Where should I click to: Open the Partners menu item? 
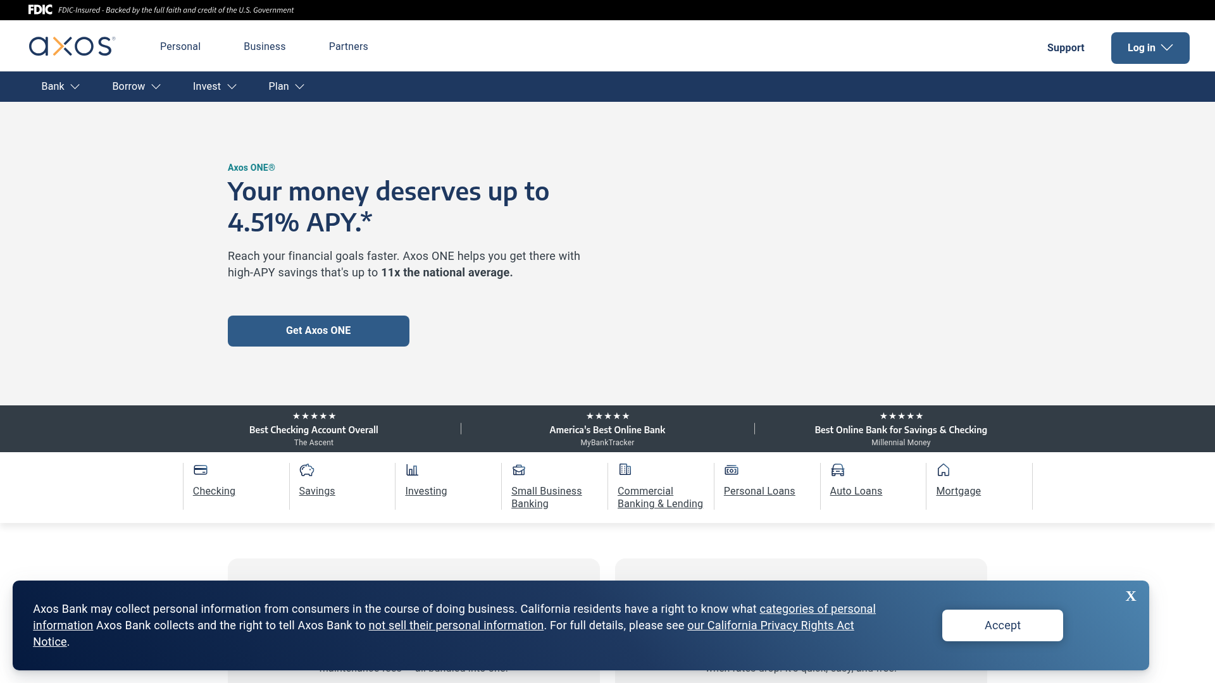[348, 46]
